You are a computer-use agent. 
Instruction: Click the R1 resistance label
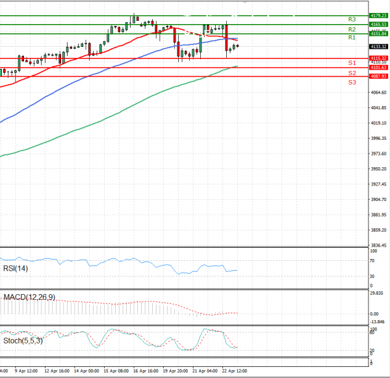(352, 37)
